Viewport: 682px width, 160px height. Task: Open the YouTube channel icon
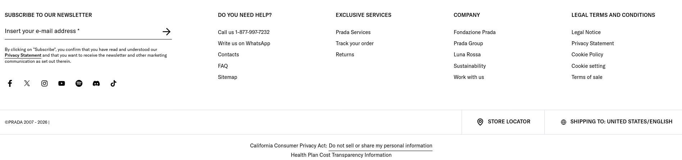tap(61, 84)
